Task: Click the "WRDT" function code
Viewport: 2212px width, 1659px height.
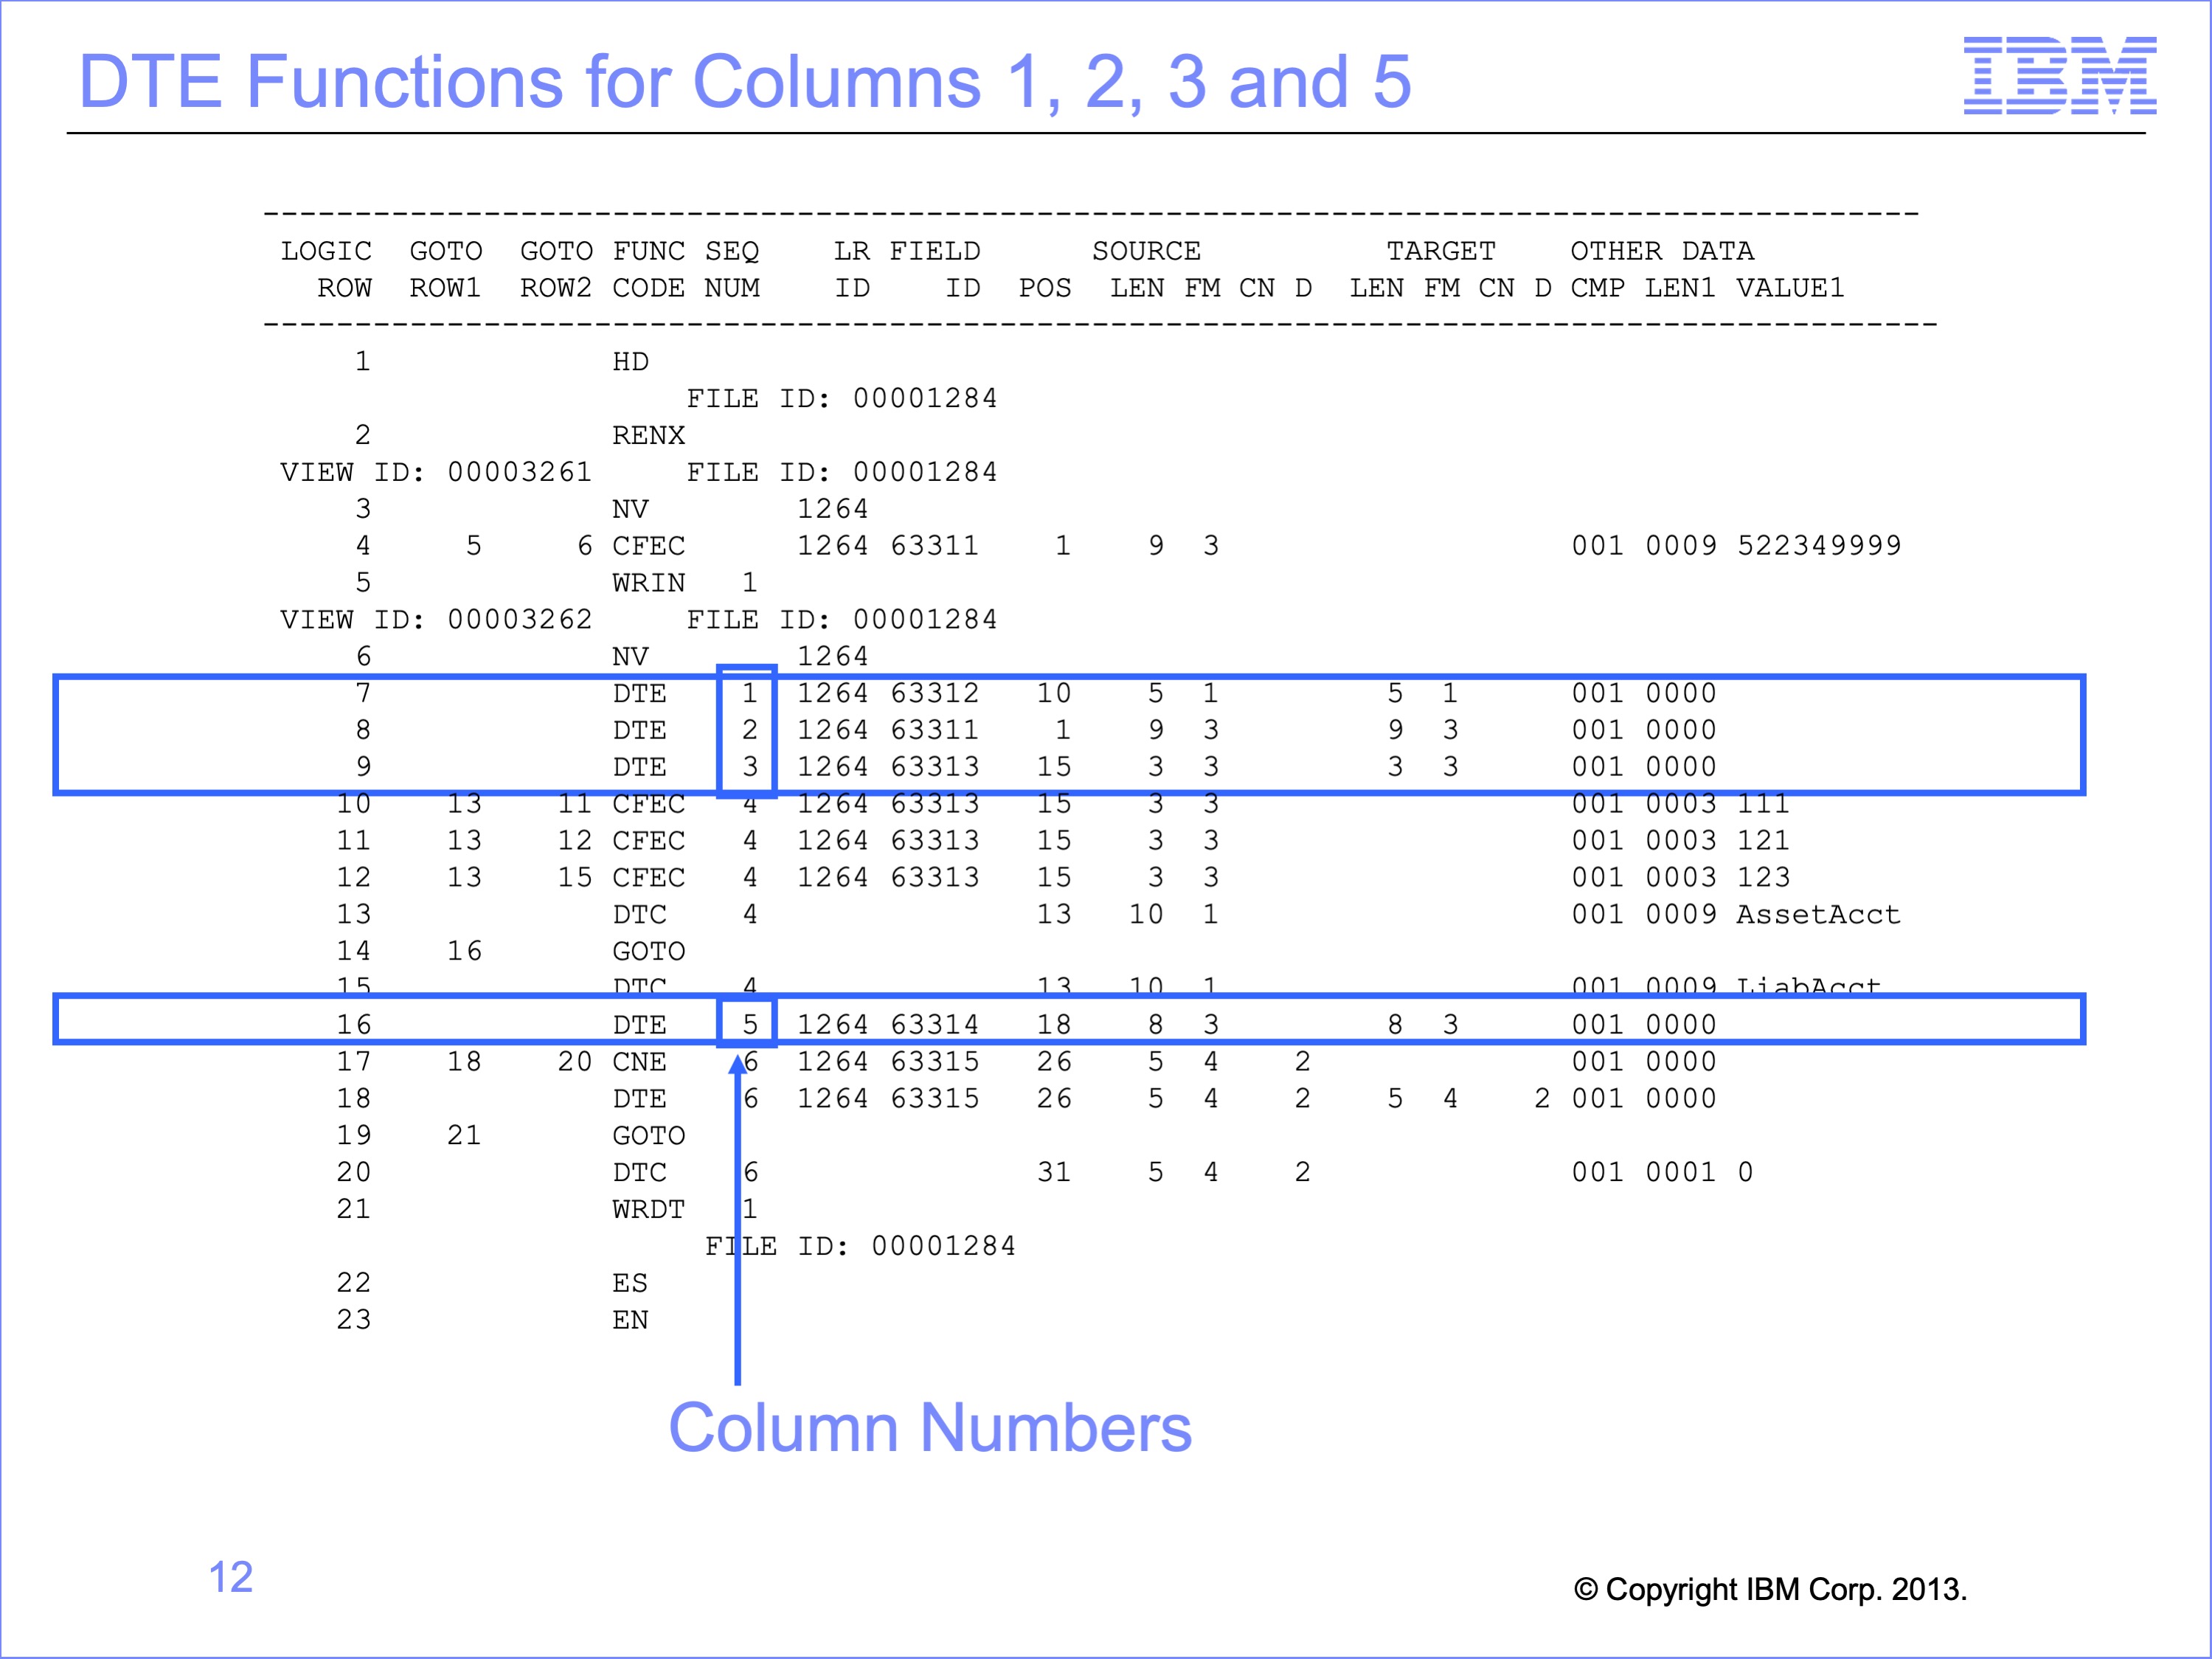Action: [x=648, y=1210]
